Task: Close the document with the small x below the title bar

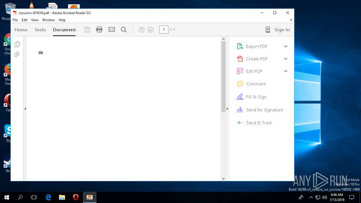Action: [291, 20]
